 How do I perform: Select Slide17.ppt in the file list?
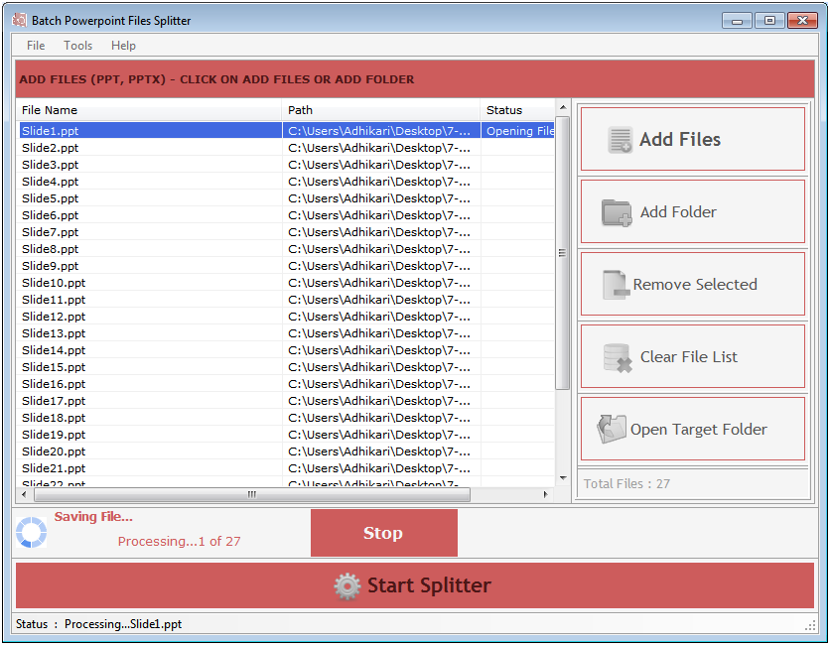tap(54, 402)
